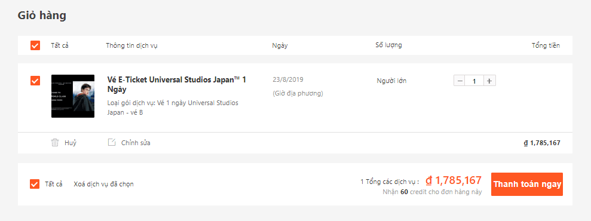Click the Thông tin dịch vụ column header

[131, 45]
